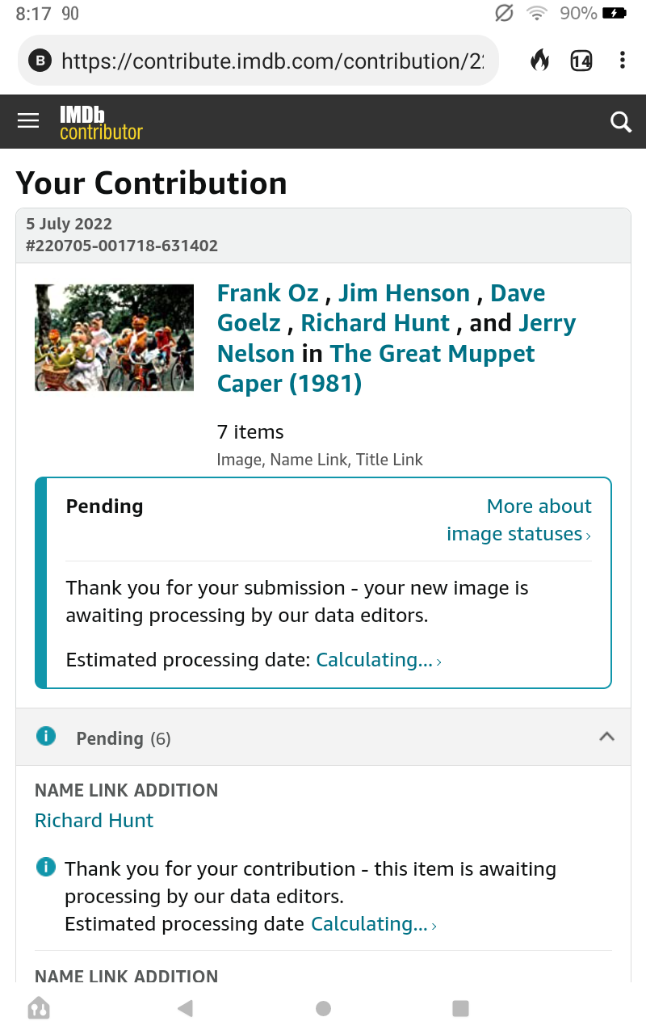
Task: Open More about image statuses link
Action: (x=519, y=520)
